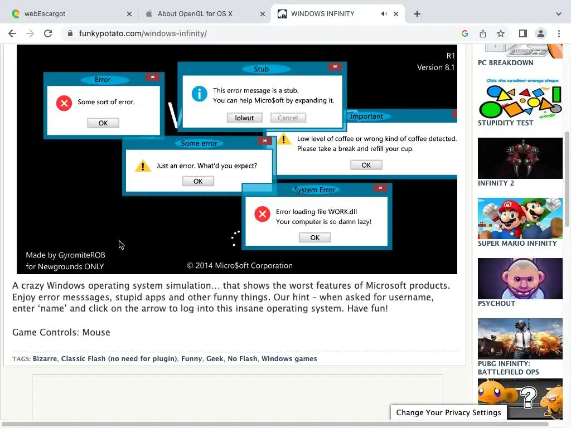Click the blue info icon in Stub dialog
The image size is (571, 428).
[x=199, y=94]
